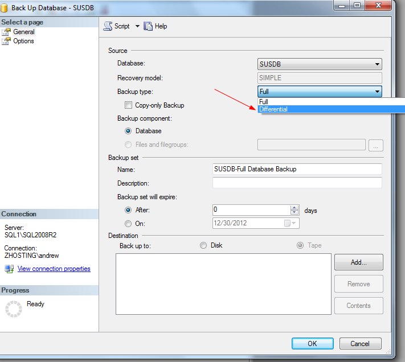
Task: Close the Back Up Database window
Action: coord(378,6)
